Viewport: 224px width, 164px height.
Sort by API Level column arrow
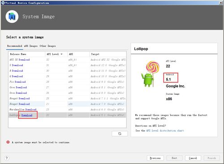point(61,54)
